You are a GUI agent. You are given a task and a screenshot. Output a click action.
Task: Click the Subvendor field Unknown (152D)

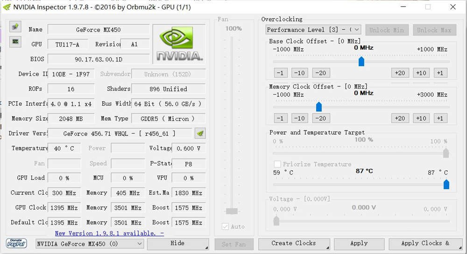click(x=168, y=74)
